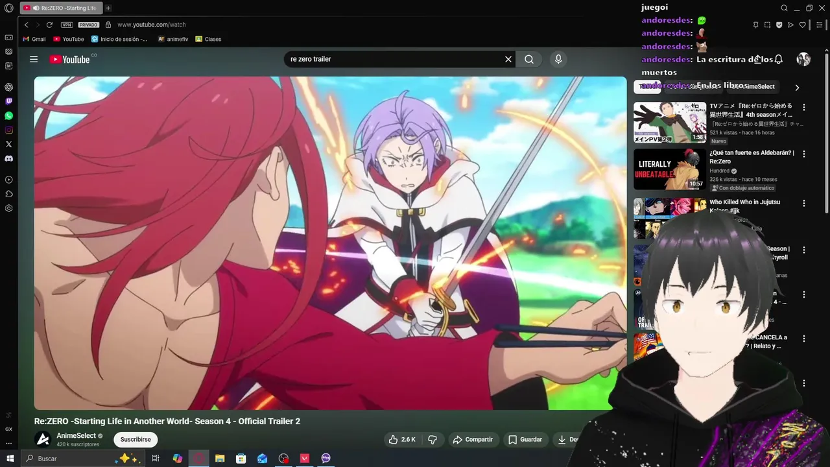This screenshot has height=467, width=830.
Task: Add page to bookmarks heart icon
Action: coord(802,25)
